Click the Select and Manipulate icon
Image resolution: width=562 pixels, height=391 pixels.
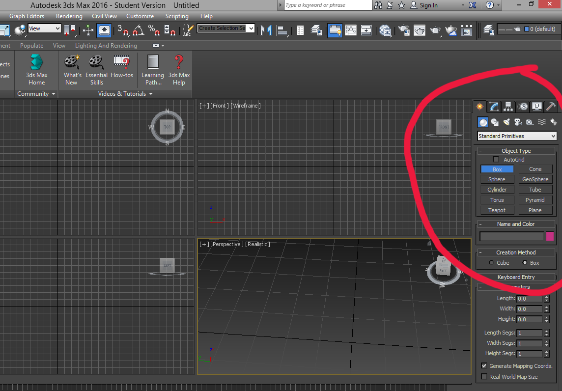(88, 30)
